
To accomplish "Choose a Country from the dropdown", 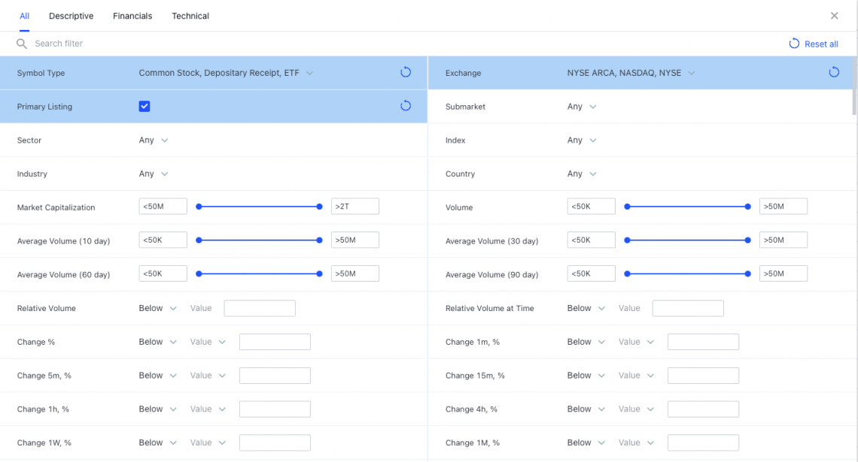I will tap(582, 174).
